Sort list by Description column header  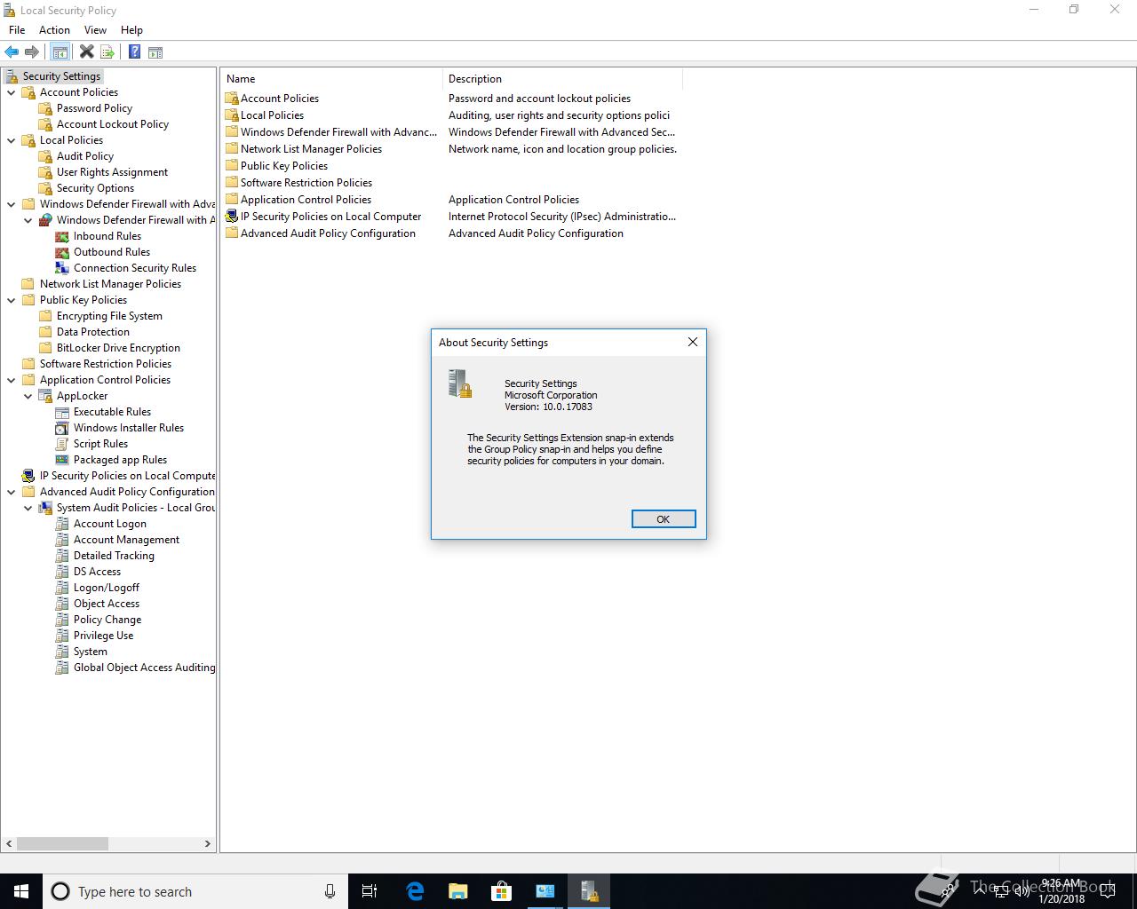pyautogui.click(x=562, y=79)
